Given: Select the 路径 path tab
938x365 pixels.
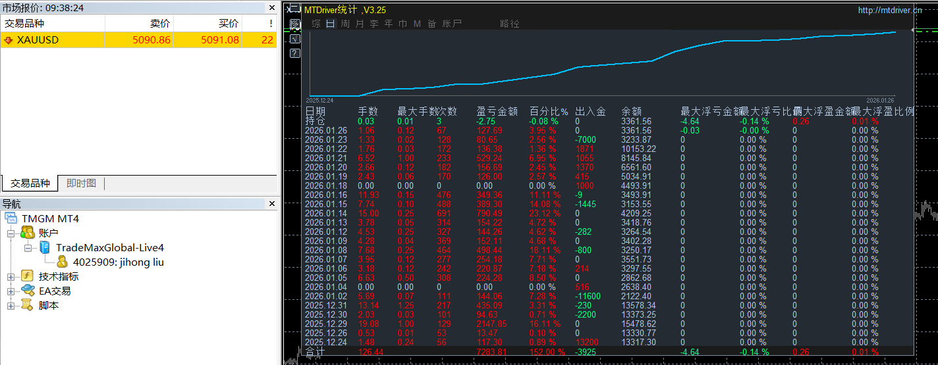Looking at the screenshot, I should click(x=510, y=24).
